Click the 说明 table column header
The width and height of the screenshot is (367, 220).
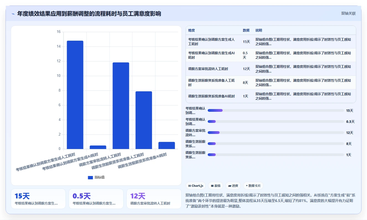(x=259, y=30)
